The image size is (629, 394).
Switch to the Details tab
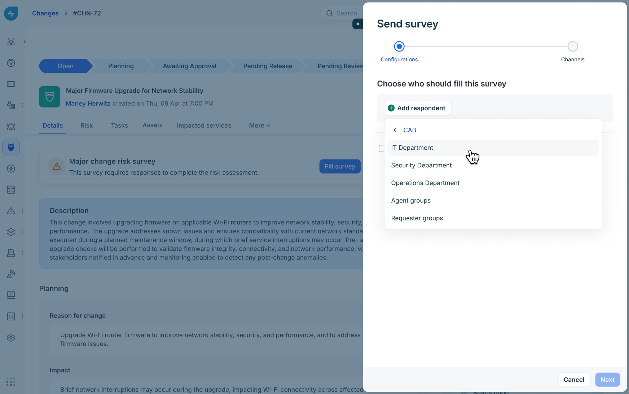(x=53, y=126)
